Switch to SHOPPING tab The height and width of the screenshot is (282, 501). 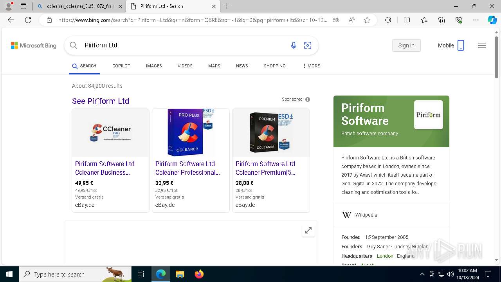pos(274,66)
